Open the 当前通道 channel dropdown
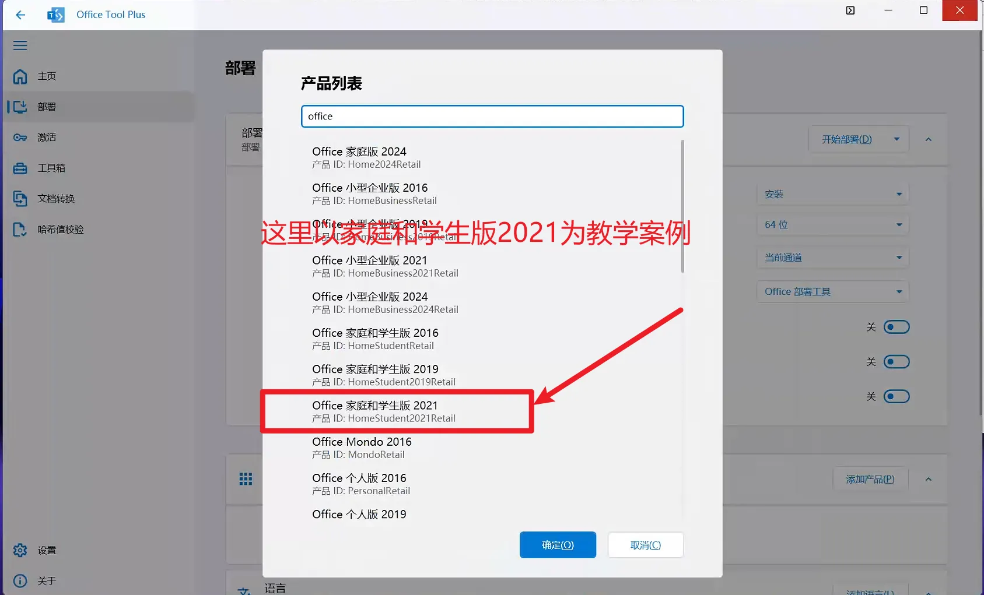 tap(832, 258)
